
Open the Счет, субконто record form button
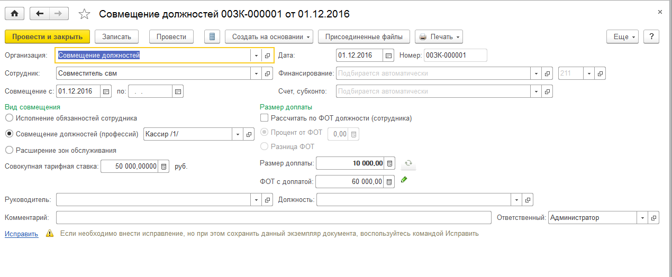[x=548, y=91]
